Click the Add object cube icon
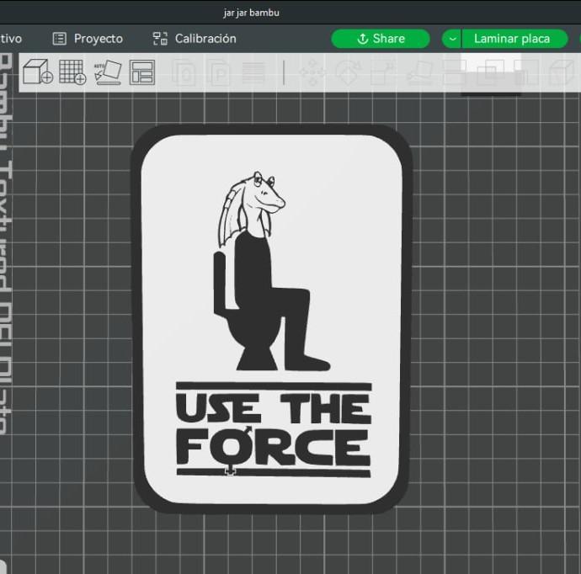The width and height of the screenshot is (581, 574). pyautogui.click(x=37, y=72)
